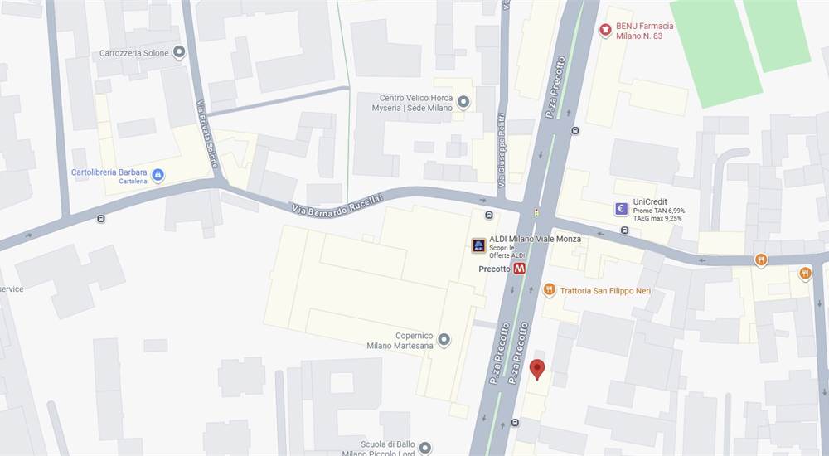
Task: Select the Via Bernardo Rucellai street label
Action: click(337, 206)
